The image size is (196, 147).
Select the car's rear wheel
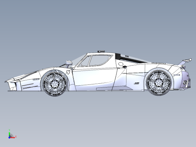point(159,83)
